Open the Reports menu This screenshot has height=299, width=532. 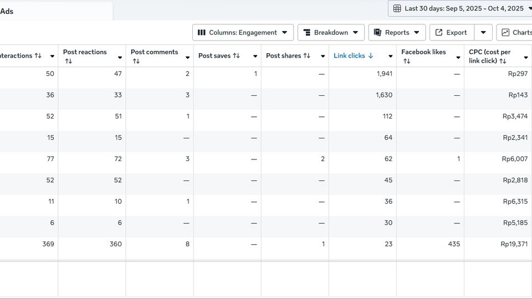[x=397, y=33]
